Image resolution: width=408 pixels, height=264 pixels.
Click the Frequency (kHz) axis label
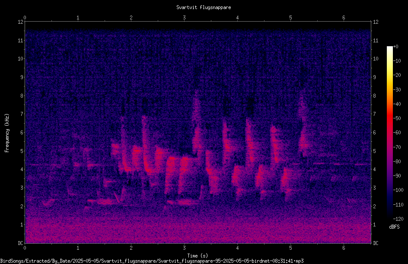7,133
